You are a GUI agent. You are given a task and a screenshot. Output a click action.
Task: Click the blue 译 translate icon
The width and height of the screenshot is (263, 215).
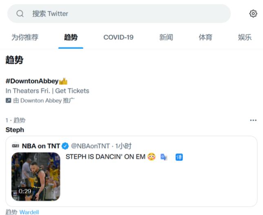pos(179,157)
